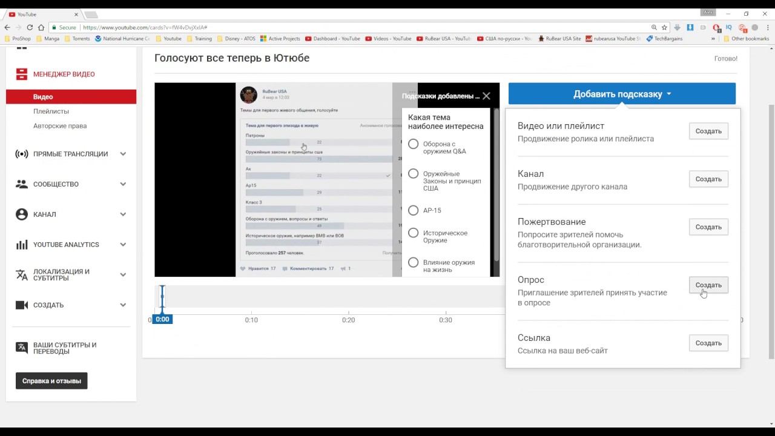Viewport: 775px width, 436px height.
Task: Expand YouTube Analytics chevron
Action: 123,245
